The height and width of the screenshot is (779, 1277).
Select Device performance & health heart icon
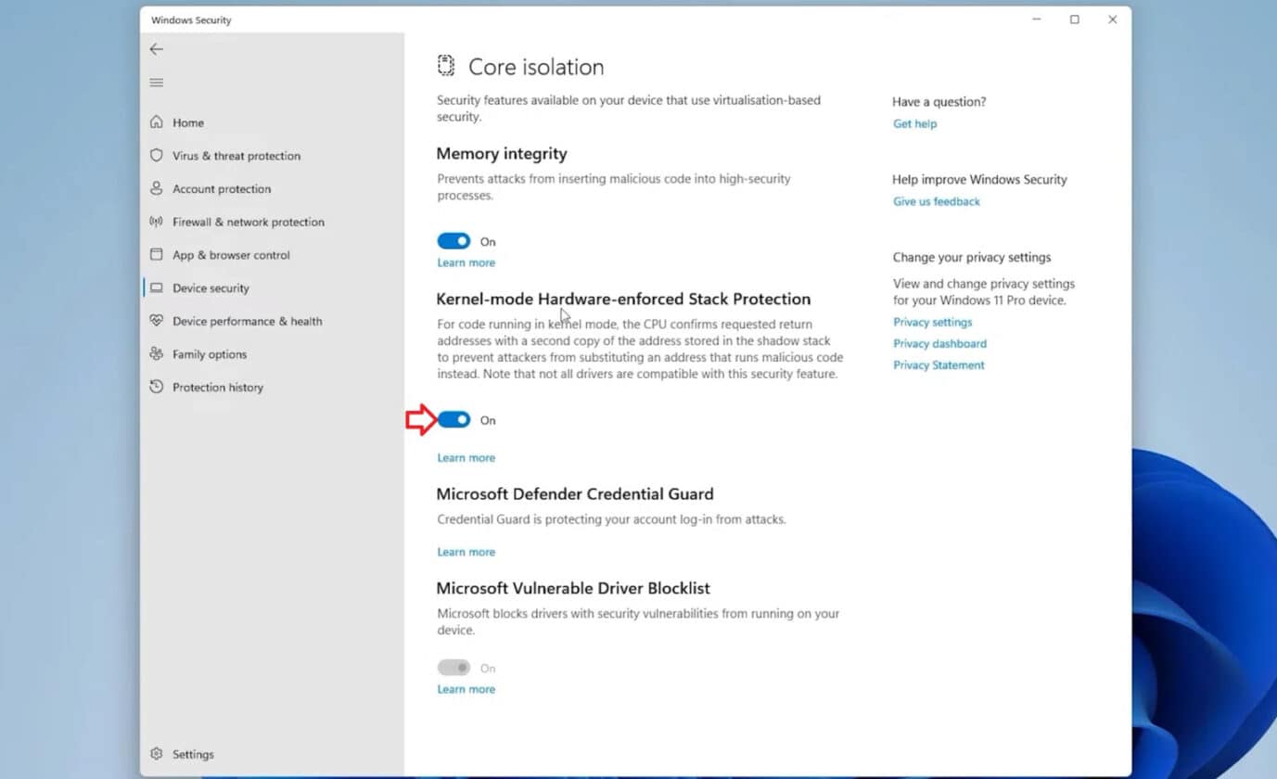[156, 321]
